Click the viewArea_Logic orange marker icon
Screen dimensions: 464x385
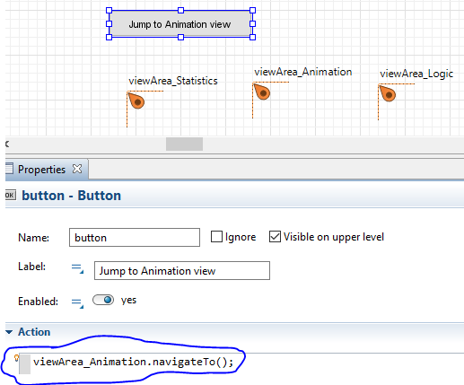tap(388, 93)
